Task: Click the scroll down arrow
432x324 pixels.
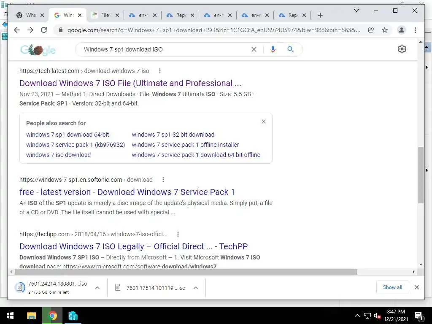Action: pyautogui.click(x=421, y=265)
